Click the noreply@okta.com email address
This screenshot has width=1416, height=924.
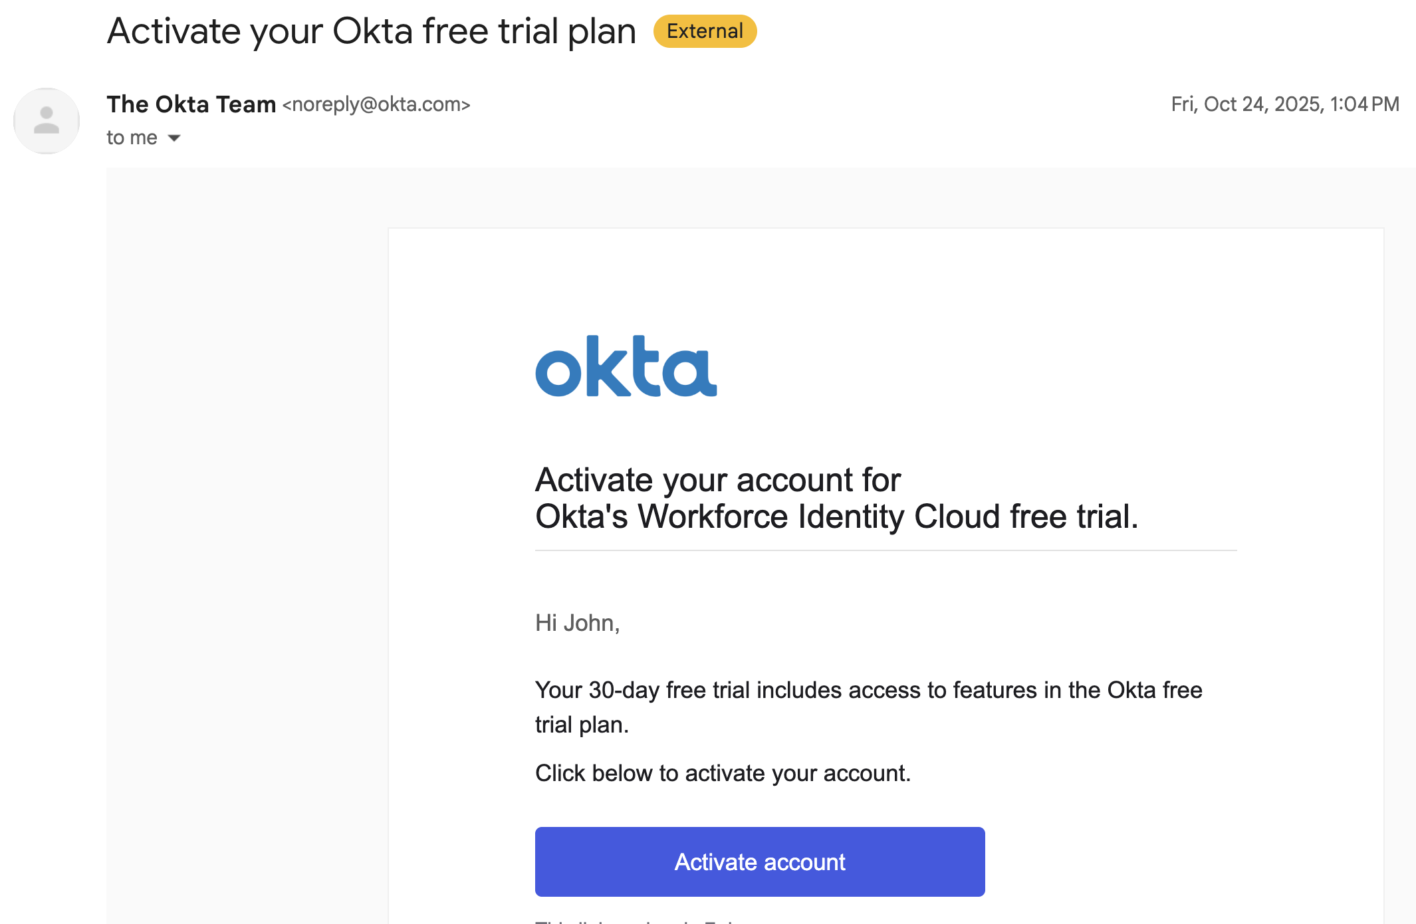[x=376, y=104]
